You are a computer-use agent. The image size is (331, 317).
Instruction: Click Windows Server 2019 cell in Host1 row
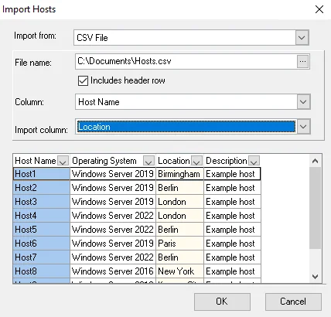tap(113, 174)
